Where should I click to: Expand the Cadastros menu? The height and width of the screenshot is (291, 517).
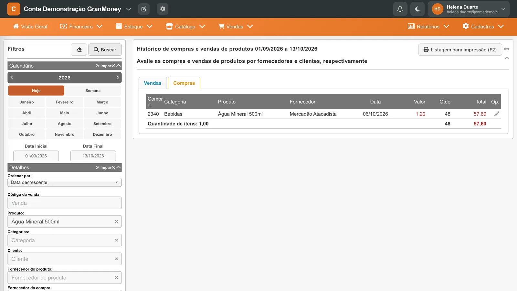tap(483, 27)
